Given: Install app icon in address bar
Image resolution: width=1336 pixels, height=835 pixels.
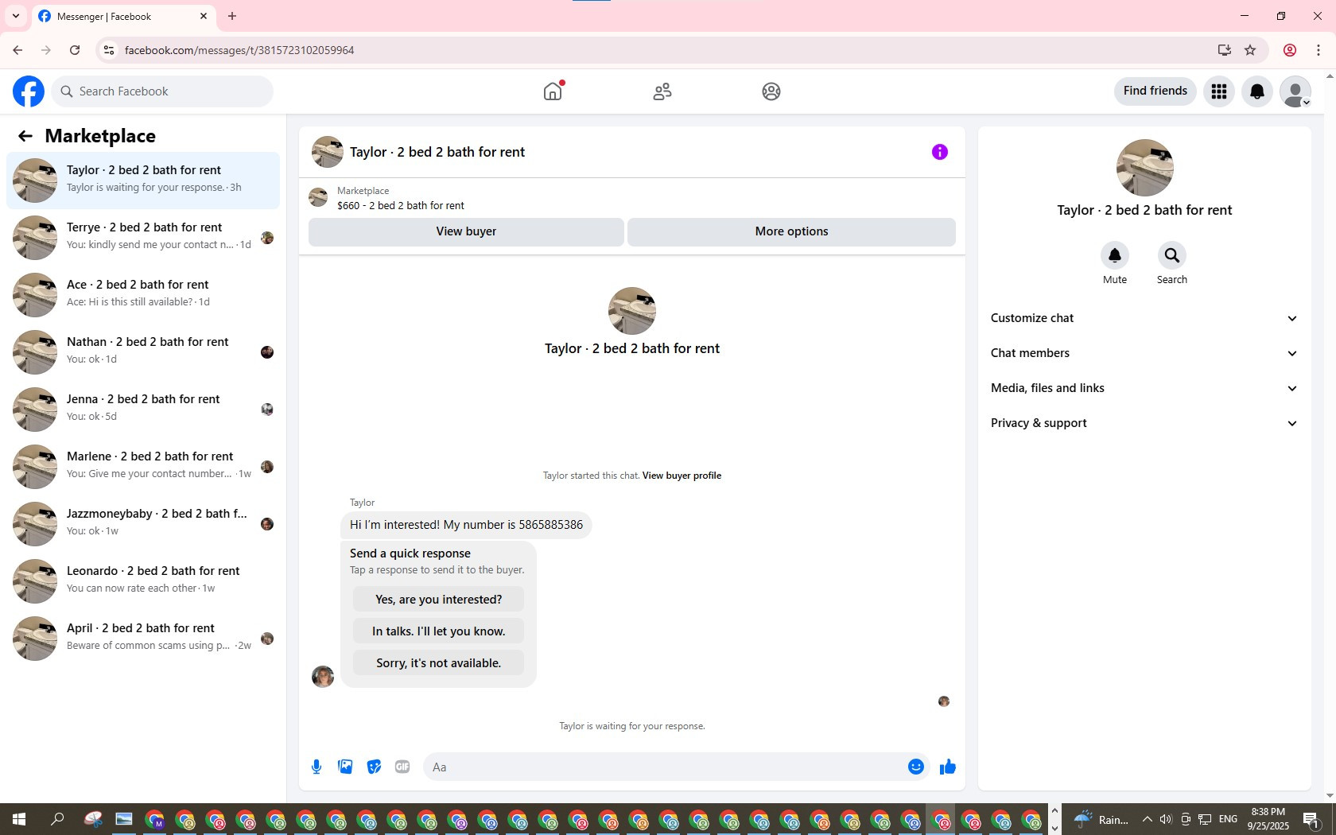Looking at the screenshot, I should (x=1224, y=50).
